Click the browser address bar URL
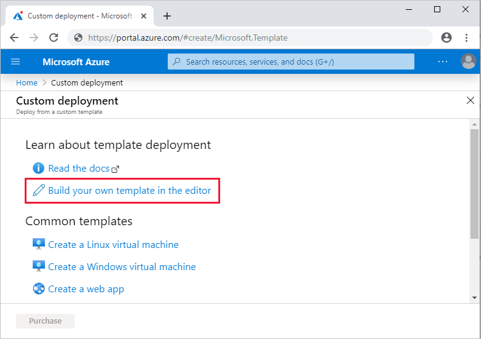The image size is (481, 339). point(187,38)
